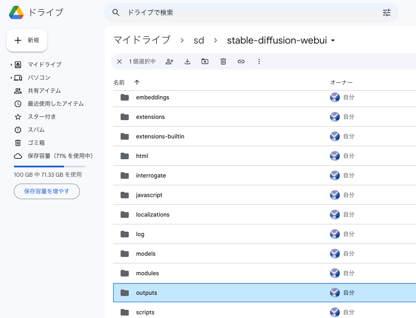Open the ゴミ箱 trash section
Screen dimensions: 416x318
tap(36, 143)
